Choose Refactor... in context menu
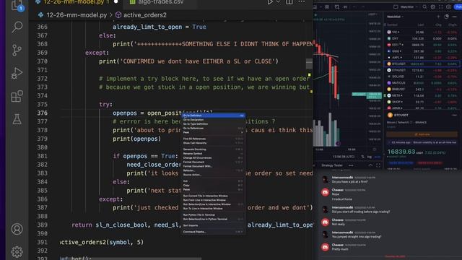Screen dimensions: 462x260 coord(214,170)
